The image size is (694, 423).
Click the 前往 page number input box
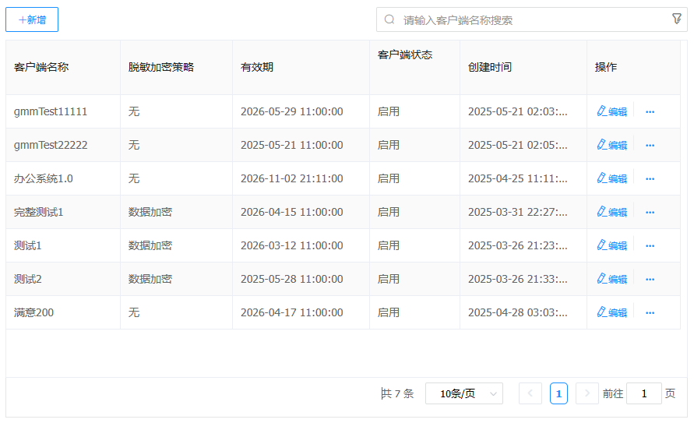click(643, 393)
